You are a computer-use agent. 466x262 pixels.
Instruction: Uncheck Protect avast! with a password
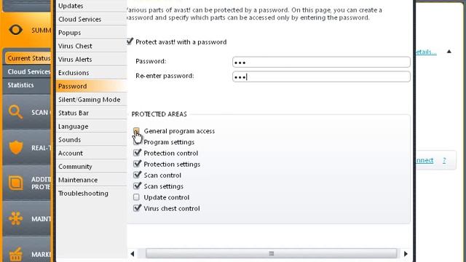click(x=130, y=41)
